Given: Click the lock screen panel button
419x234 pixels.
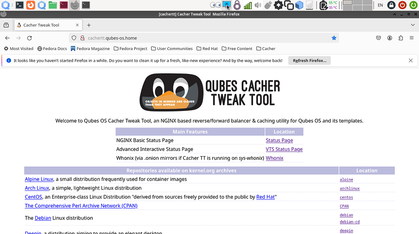Looking at the screenshot, I should pyautogui.click(x=391, y=5).
